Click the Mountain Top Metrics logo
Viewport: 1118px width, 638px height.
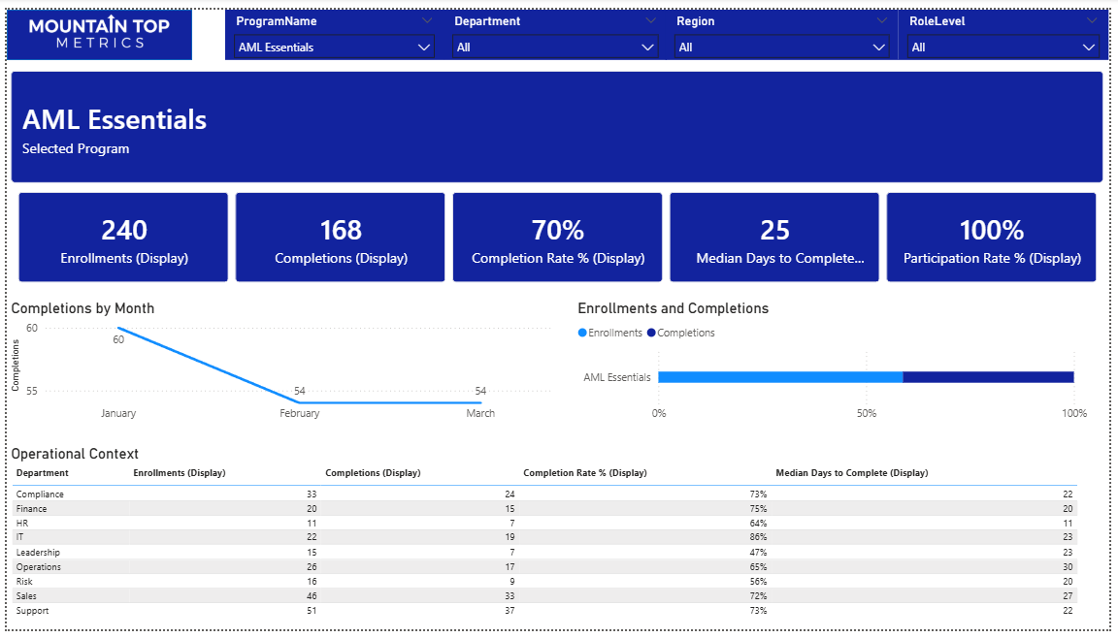(99, 34)
